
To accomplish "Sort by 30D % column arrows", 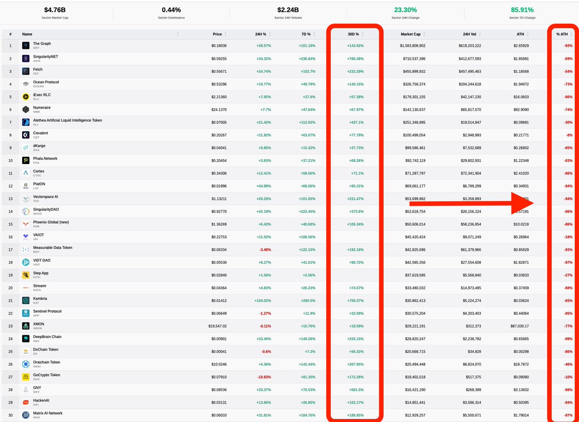I will point(362,34).
